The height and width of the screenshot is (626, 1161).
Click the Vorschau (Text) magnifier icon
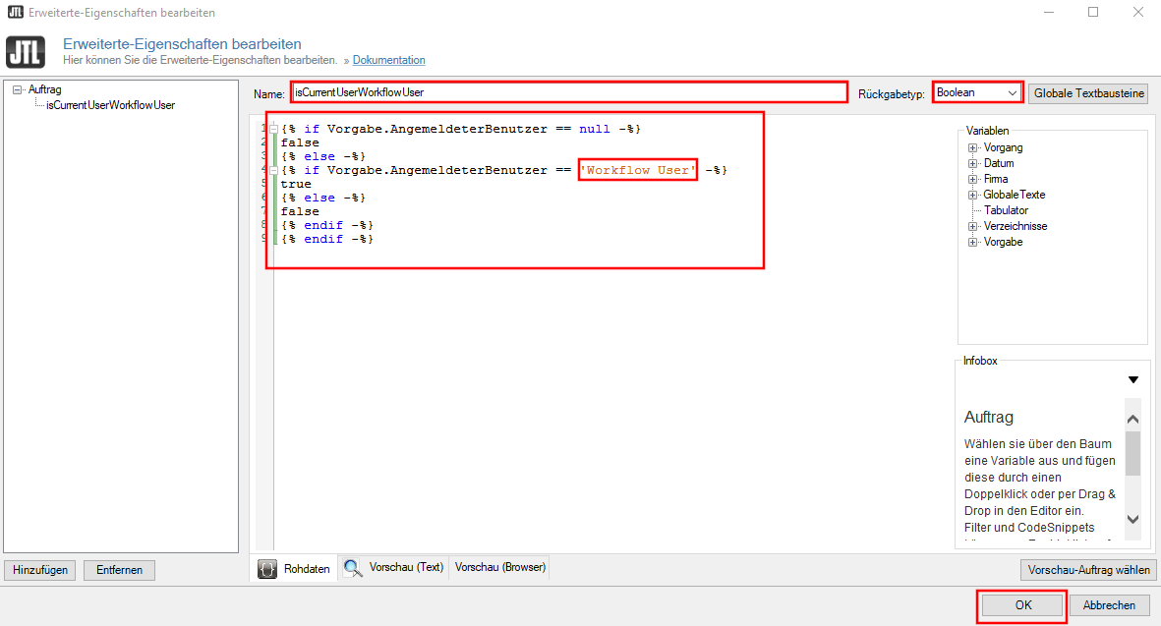(353, 568)
